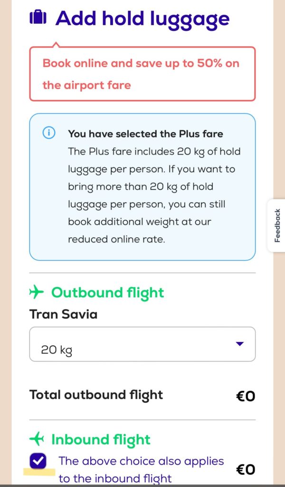Click the green inbound flight plane icon

click(37, 439)
